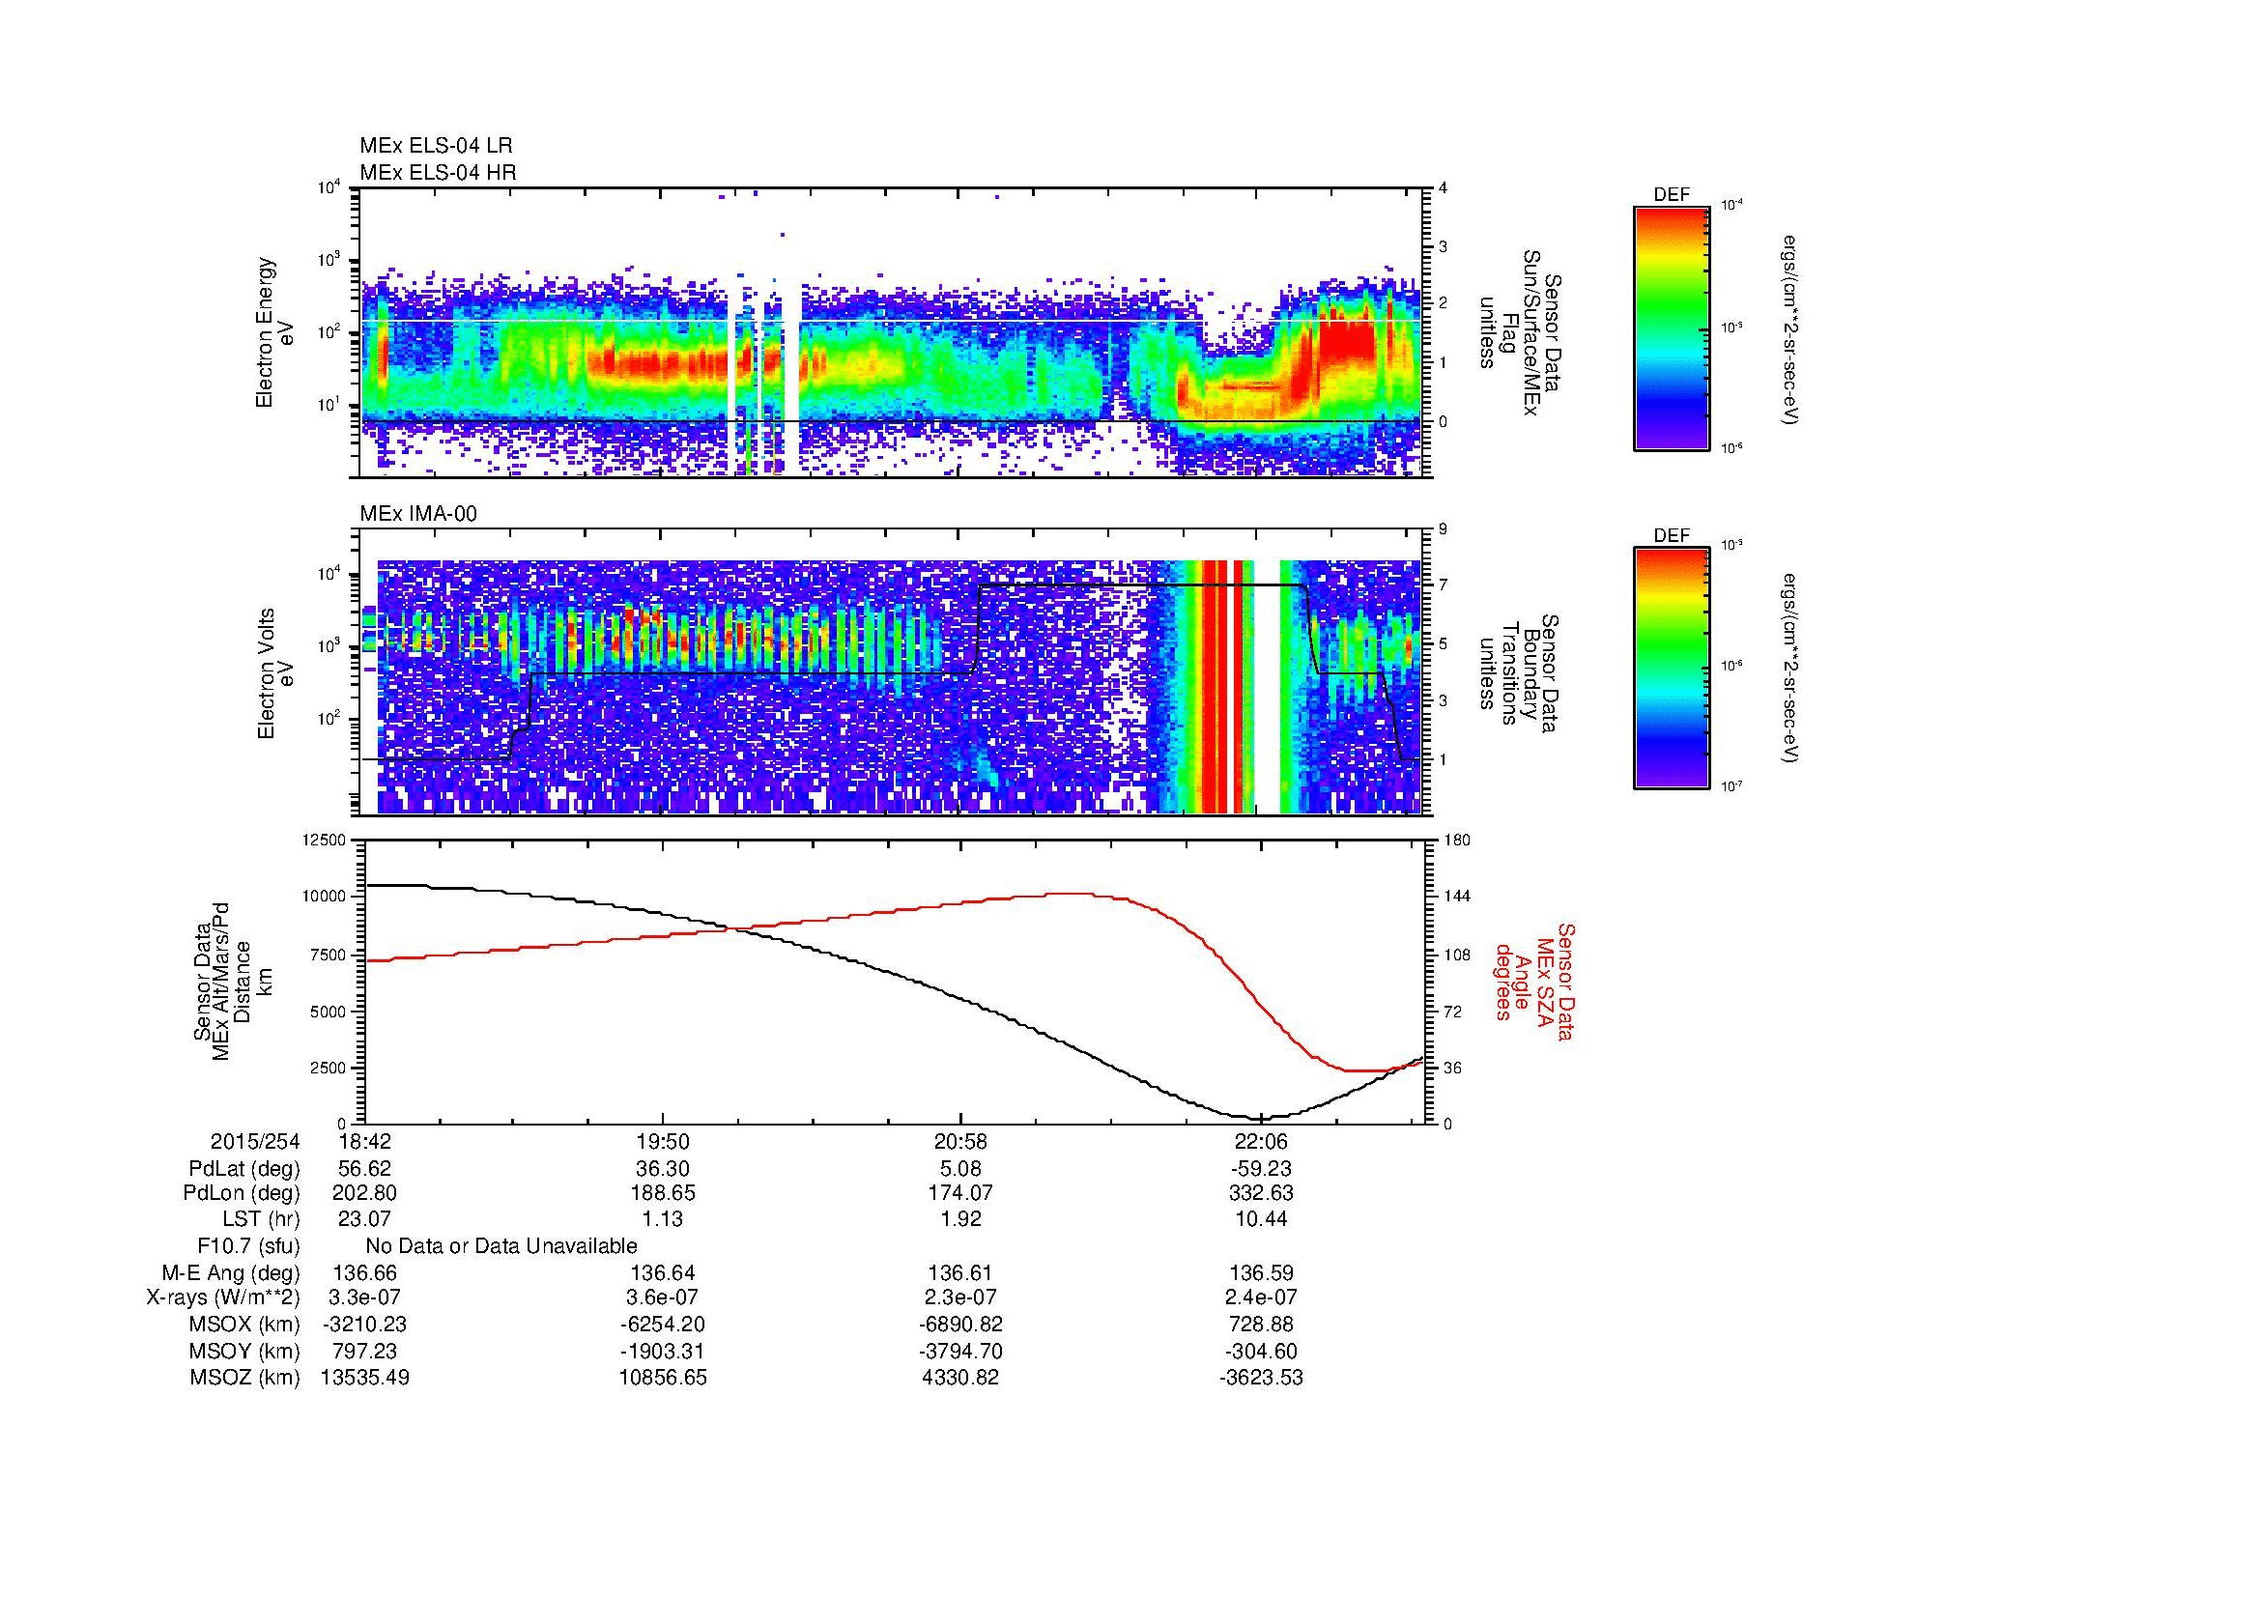Image resolution: width=2260 pixels, height=1597 pixels.
Task: Click the 18:42 time tick label
Action: click(365, 1141)
